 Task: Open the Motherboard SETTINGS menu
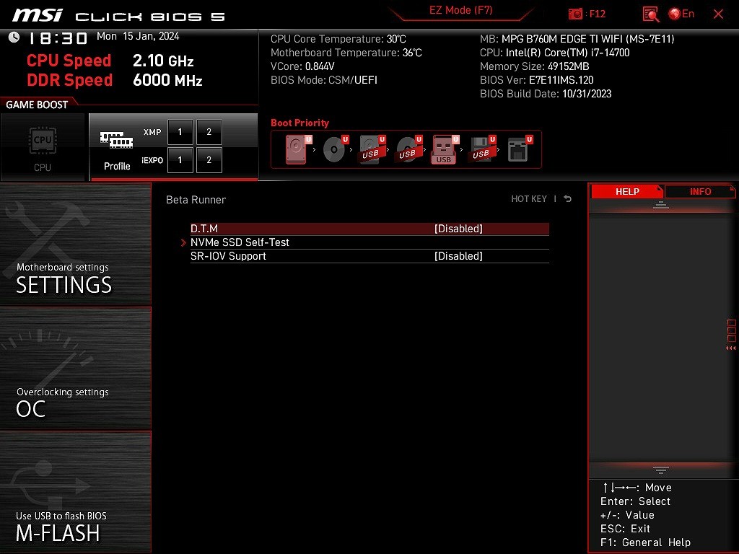[75, 244]
